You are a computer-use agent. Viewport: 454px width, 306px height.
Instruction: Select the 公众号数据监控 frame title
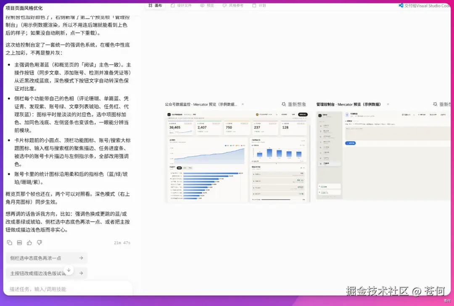click(x=201, y=104)
